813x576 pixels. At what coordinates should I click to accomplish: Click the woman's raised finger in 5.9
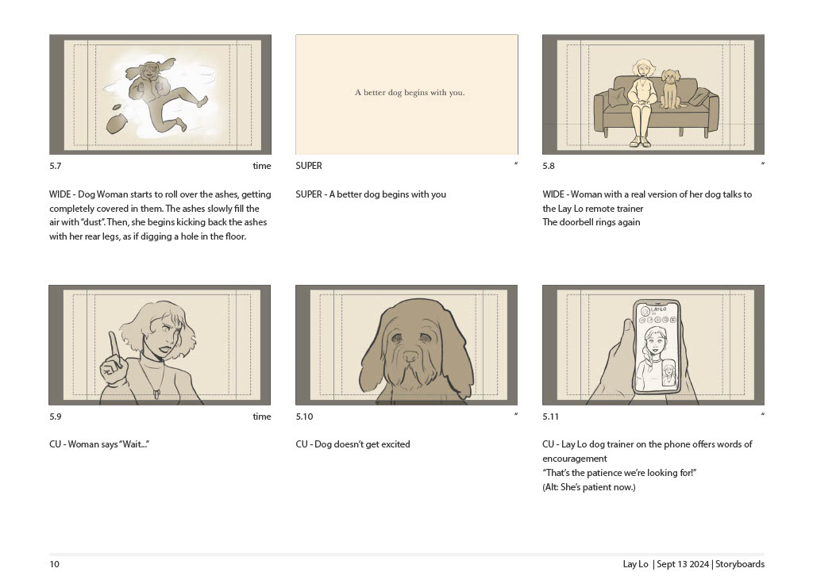click(x=114, y=346)
